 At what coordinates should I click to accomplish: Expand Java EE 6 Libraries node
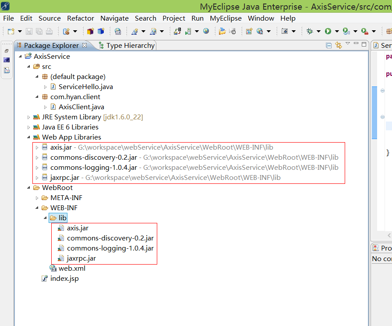28,127
